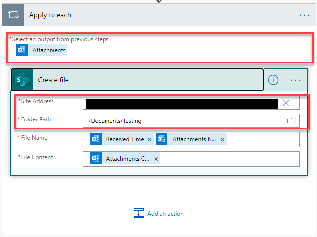Remove the Attachments Content token
This screenshot has height=237, width=317.
156,159
